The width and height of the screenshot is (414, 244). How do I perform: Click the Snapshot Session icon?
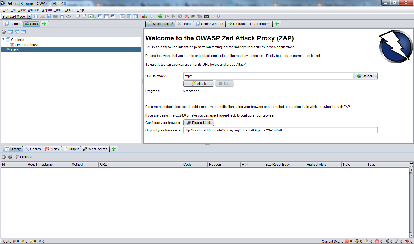tap(55, 16)
